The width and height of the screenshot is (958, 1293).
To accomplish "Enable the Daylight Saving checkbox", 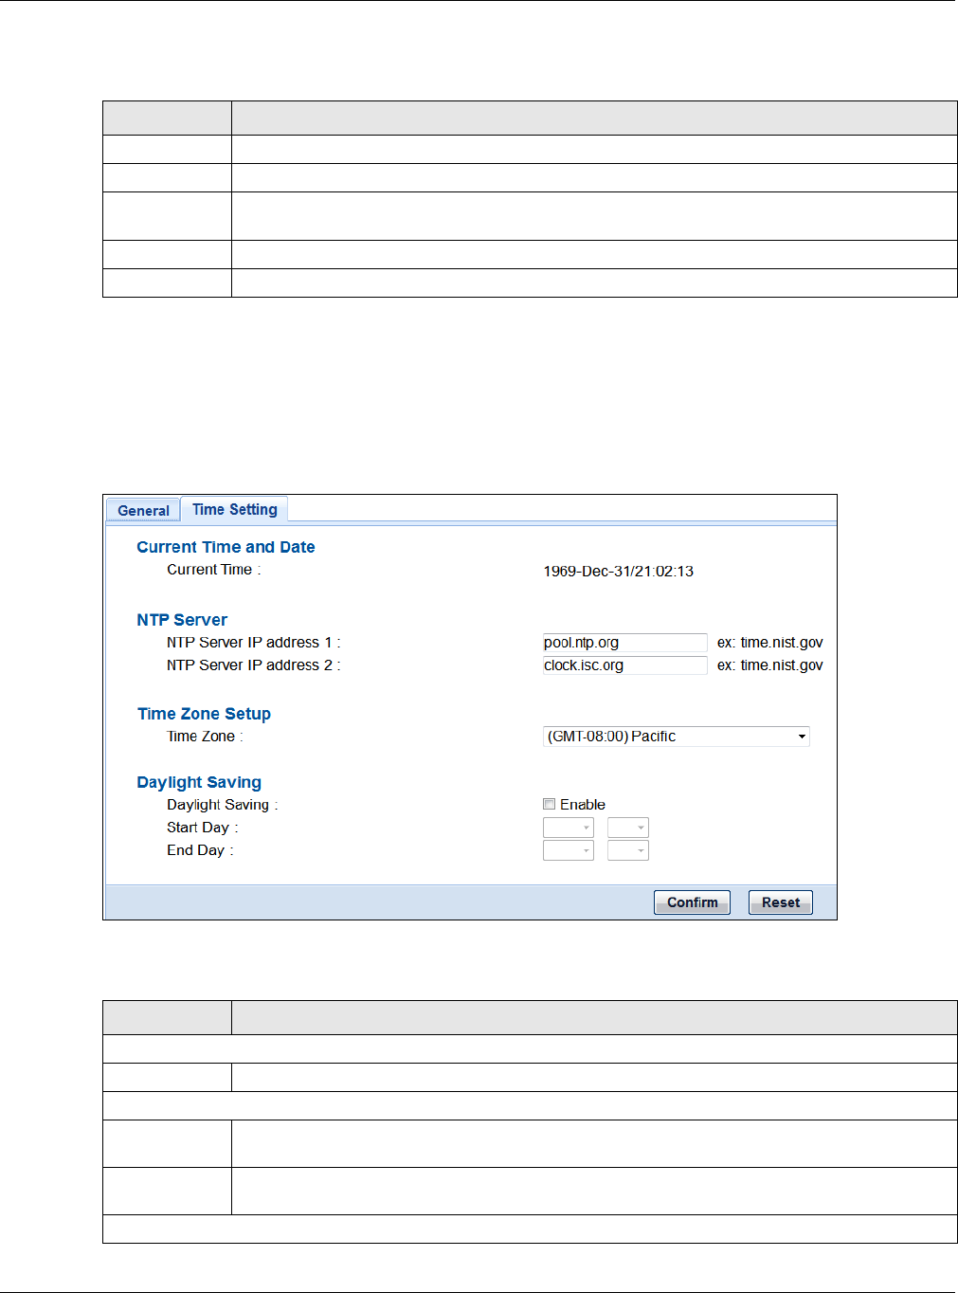I will (550, 804).
